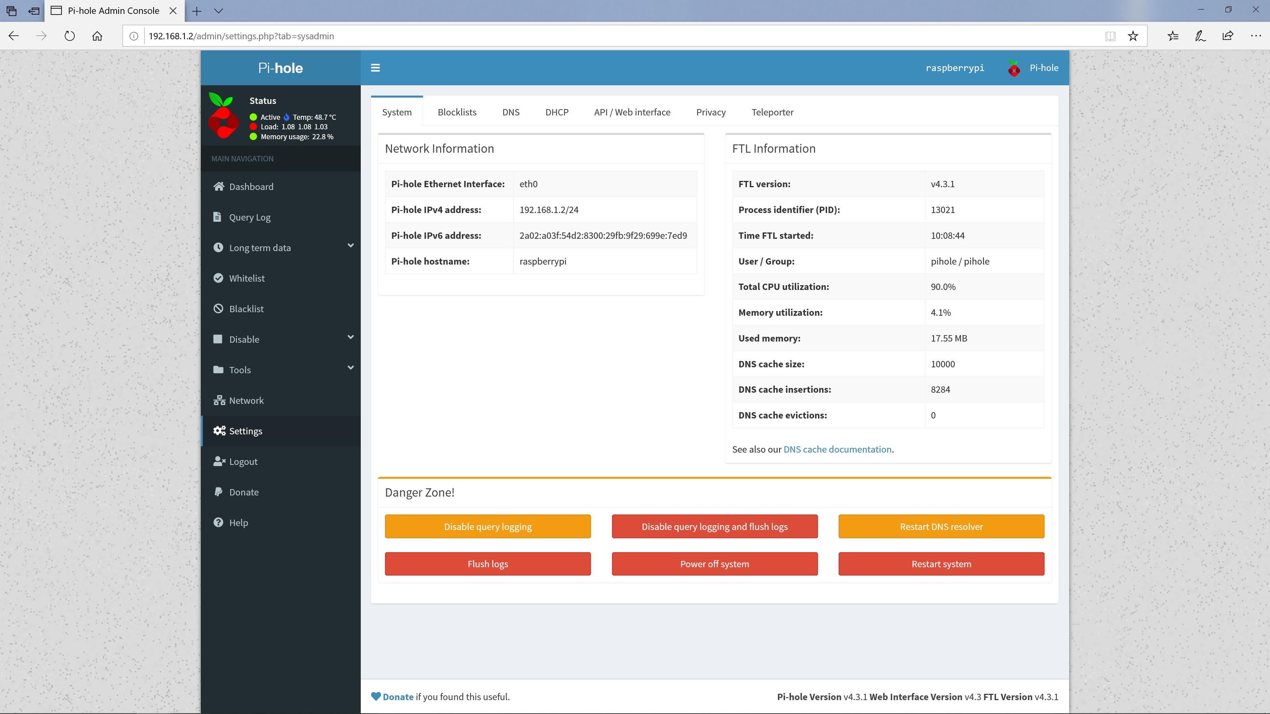Click the Restart system button
1270x714 pixels.
point(941,564)
